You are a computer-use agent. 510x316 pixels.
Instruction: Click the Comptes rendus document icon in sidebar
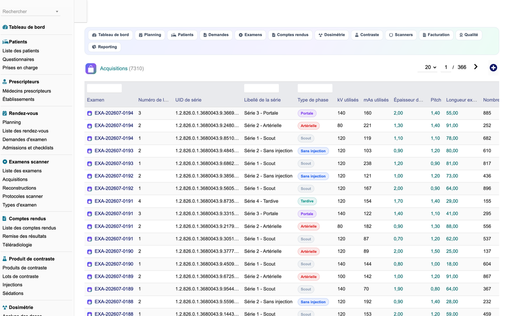[x=5, y=219]
